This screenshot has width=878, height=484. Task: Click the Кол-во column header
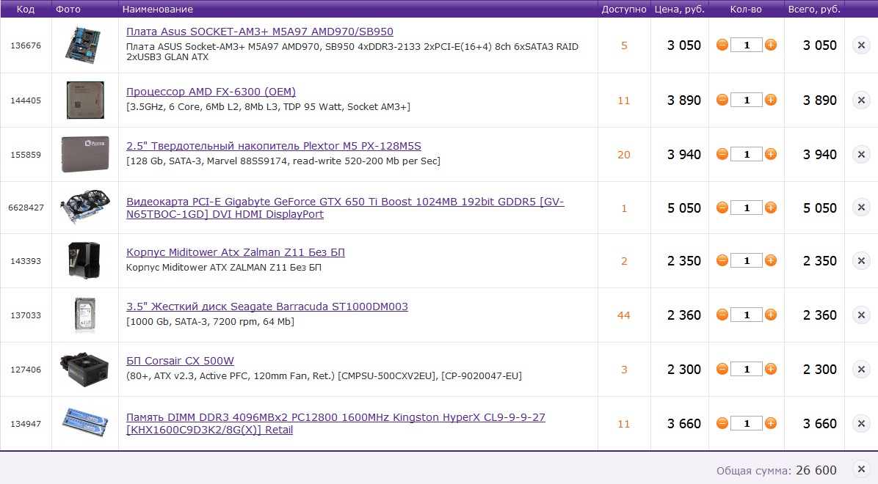[x=746, y=9]
